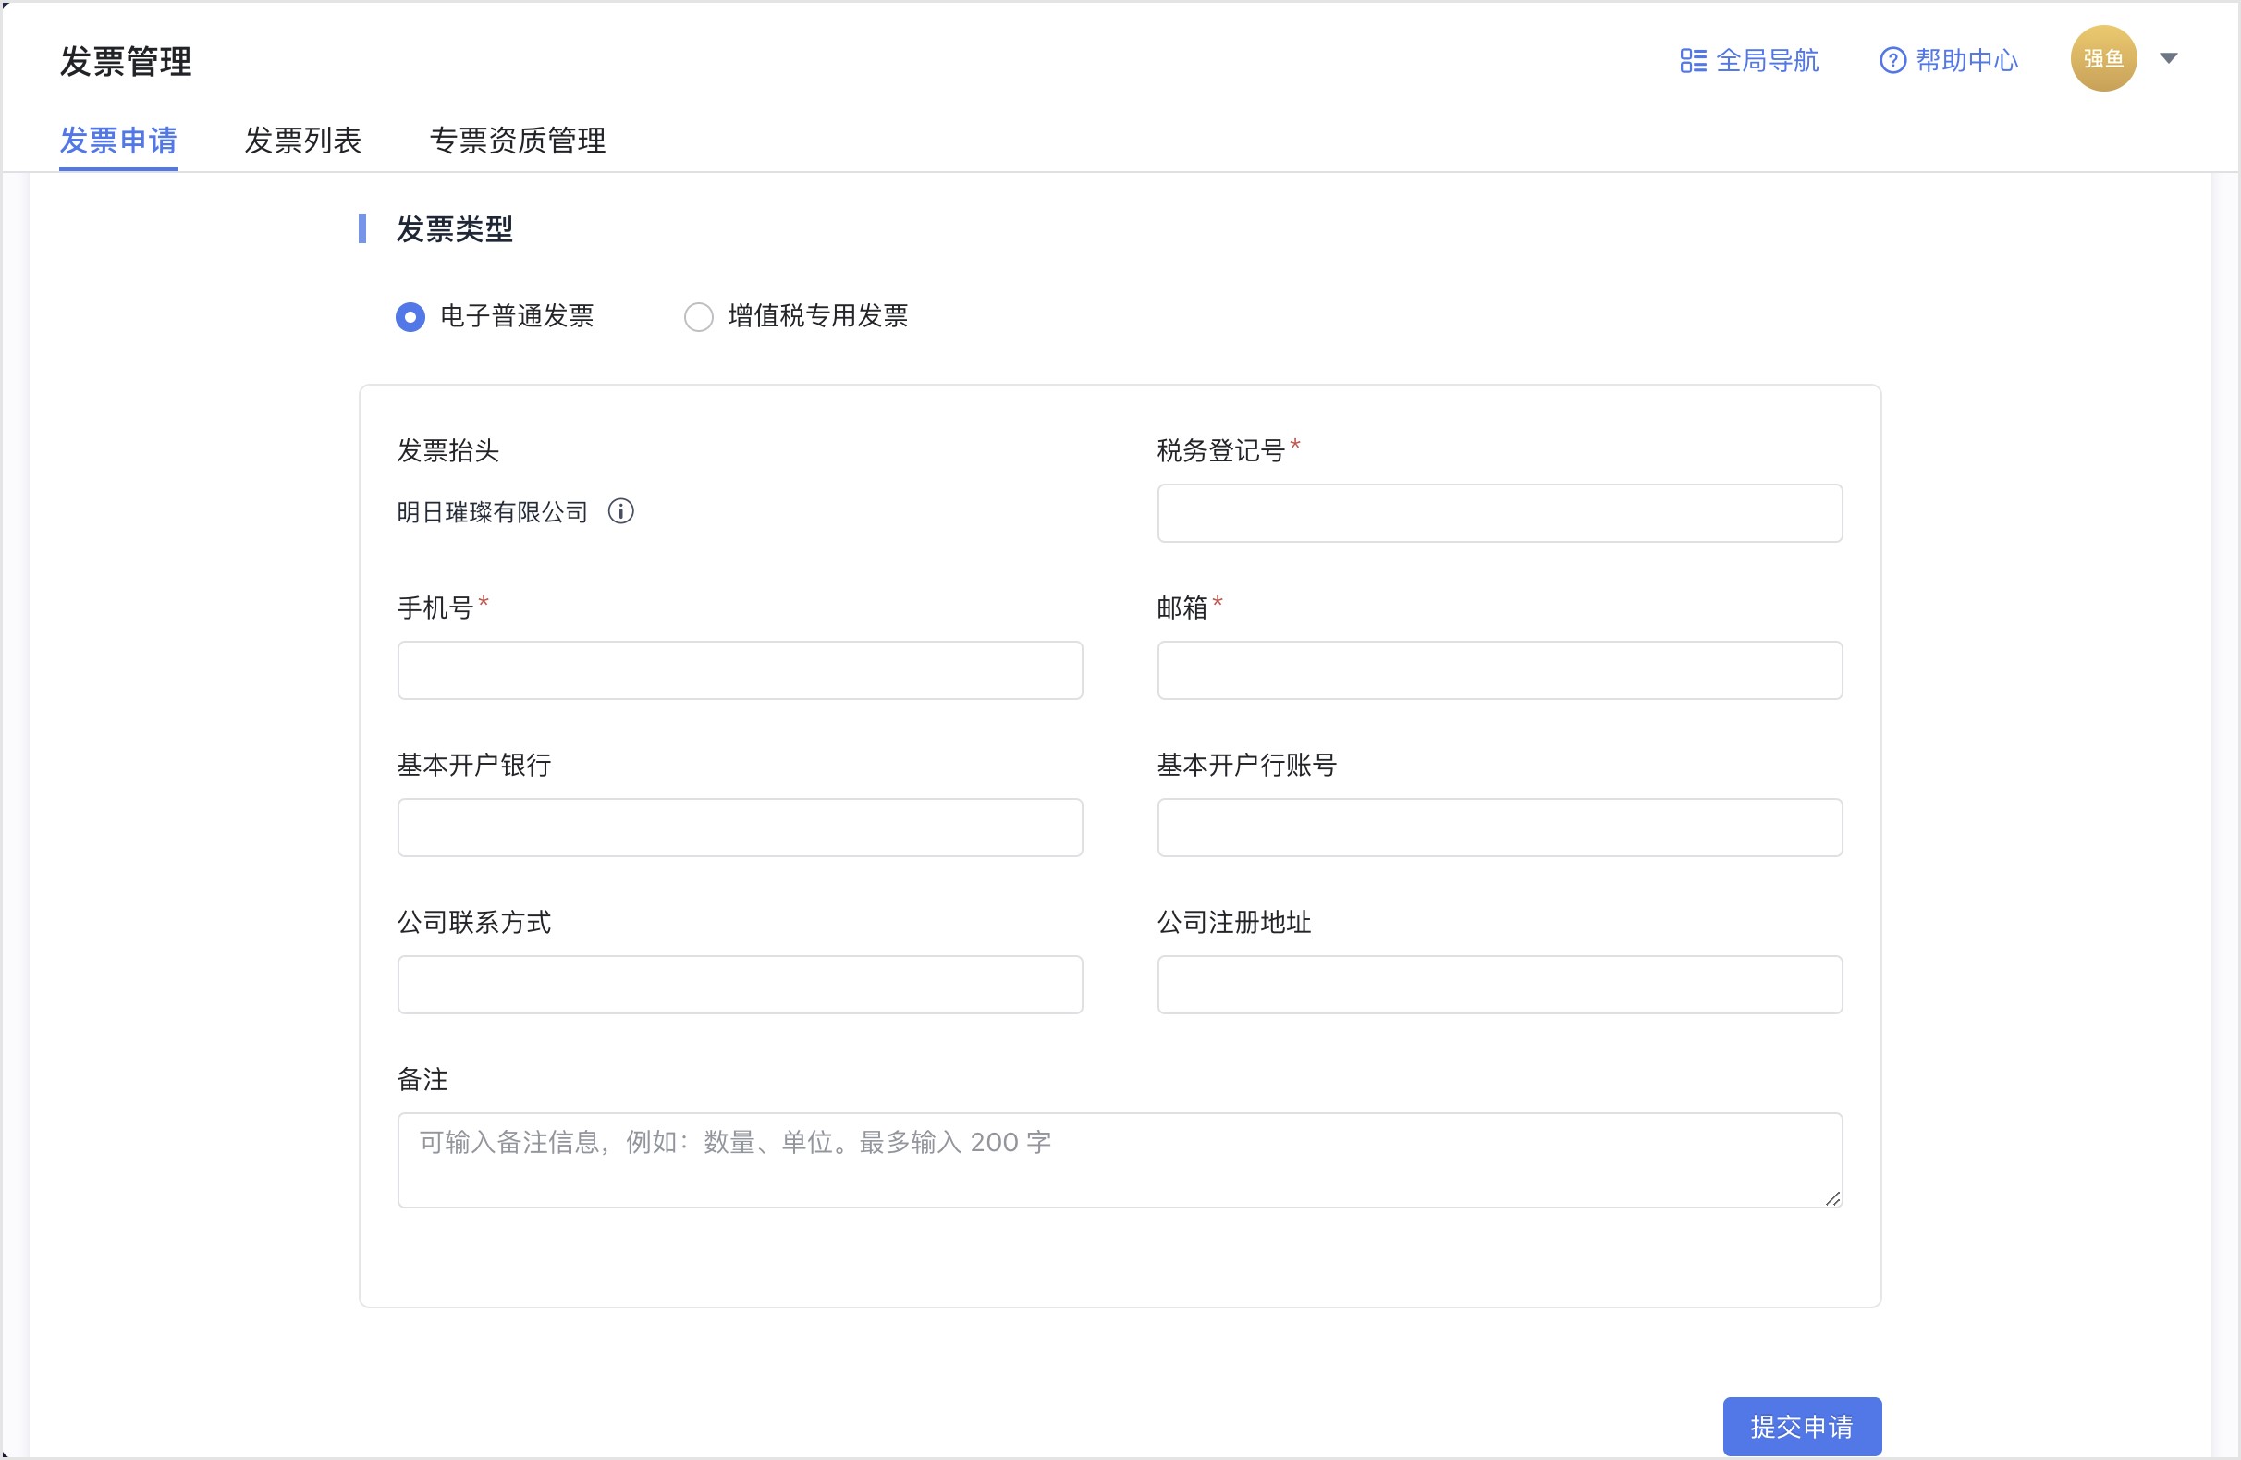The image size is (2241, 1460).
Task: Switch to the 发票列表 tab
Action: (303, 140)
